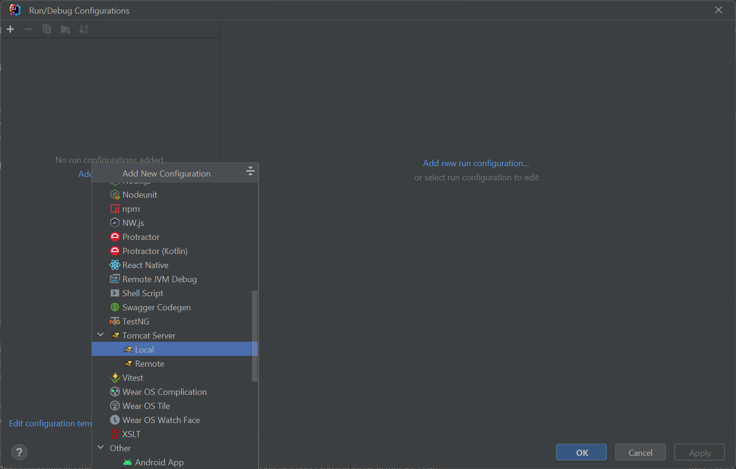736x469 pixels.
Task: Choose the npm configuration type
Action: (172, 208)
